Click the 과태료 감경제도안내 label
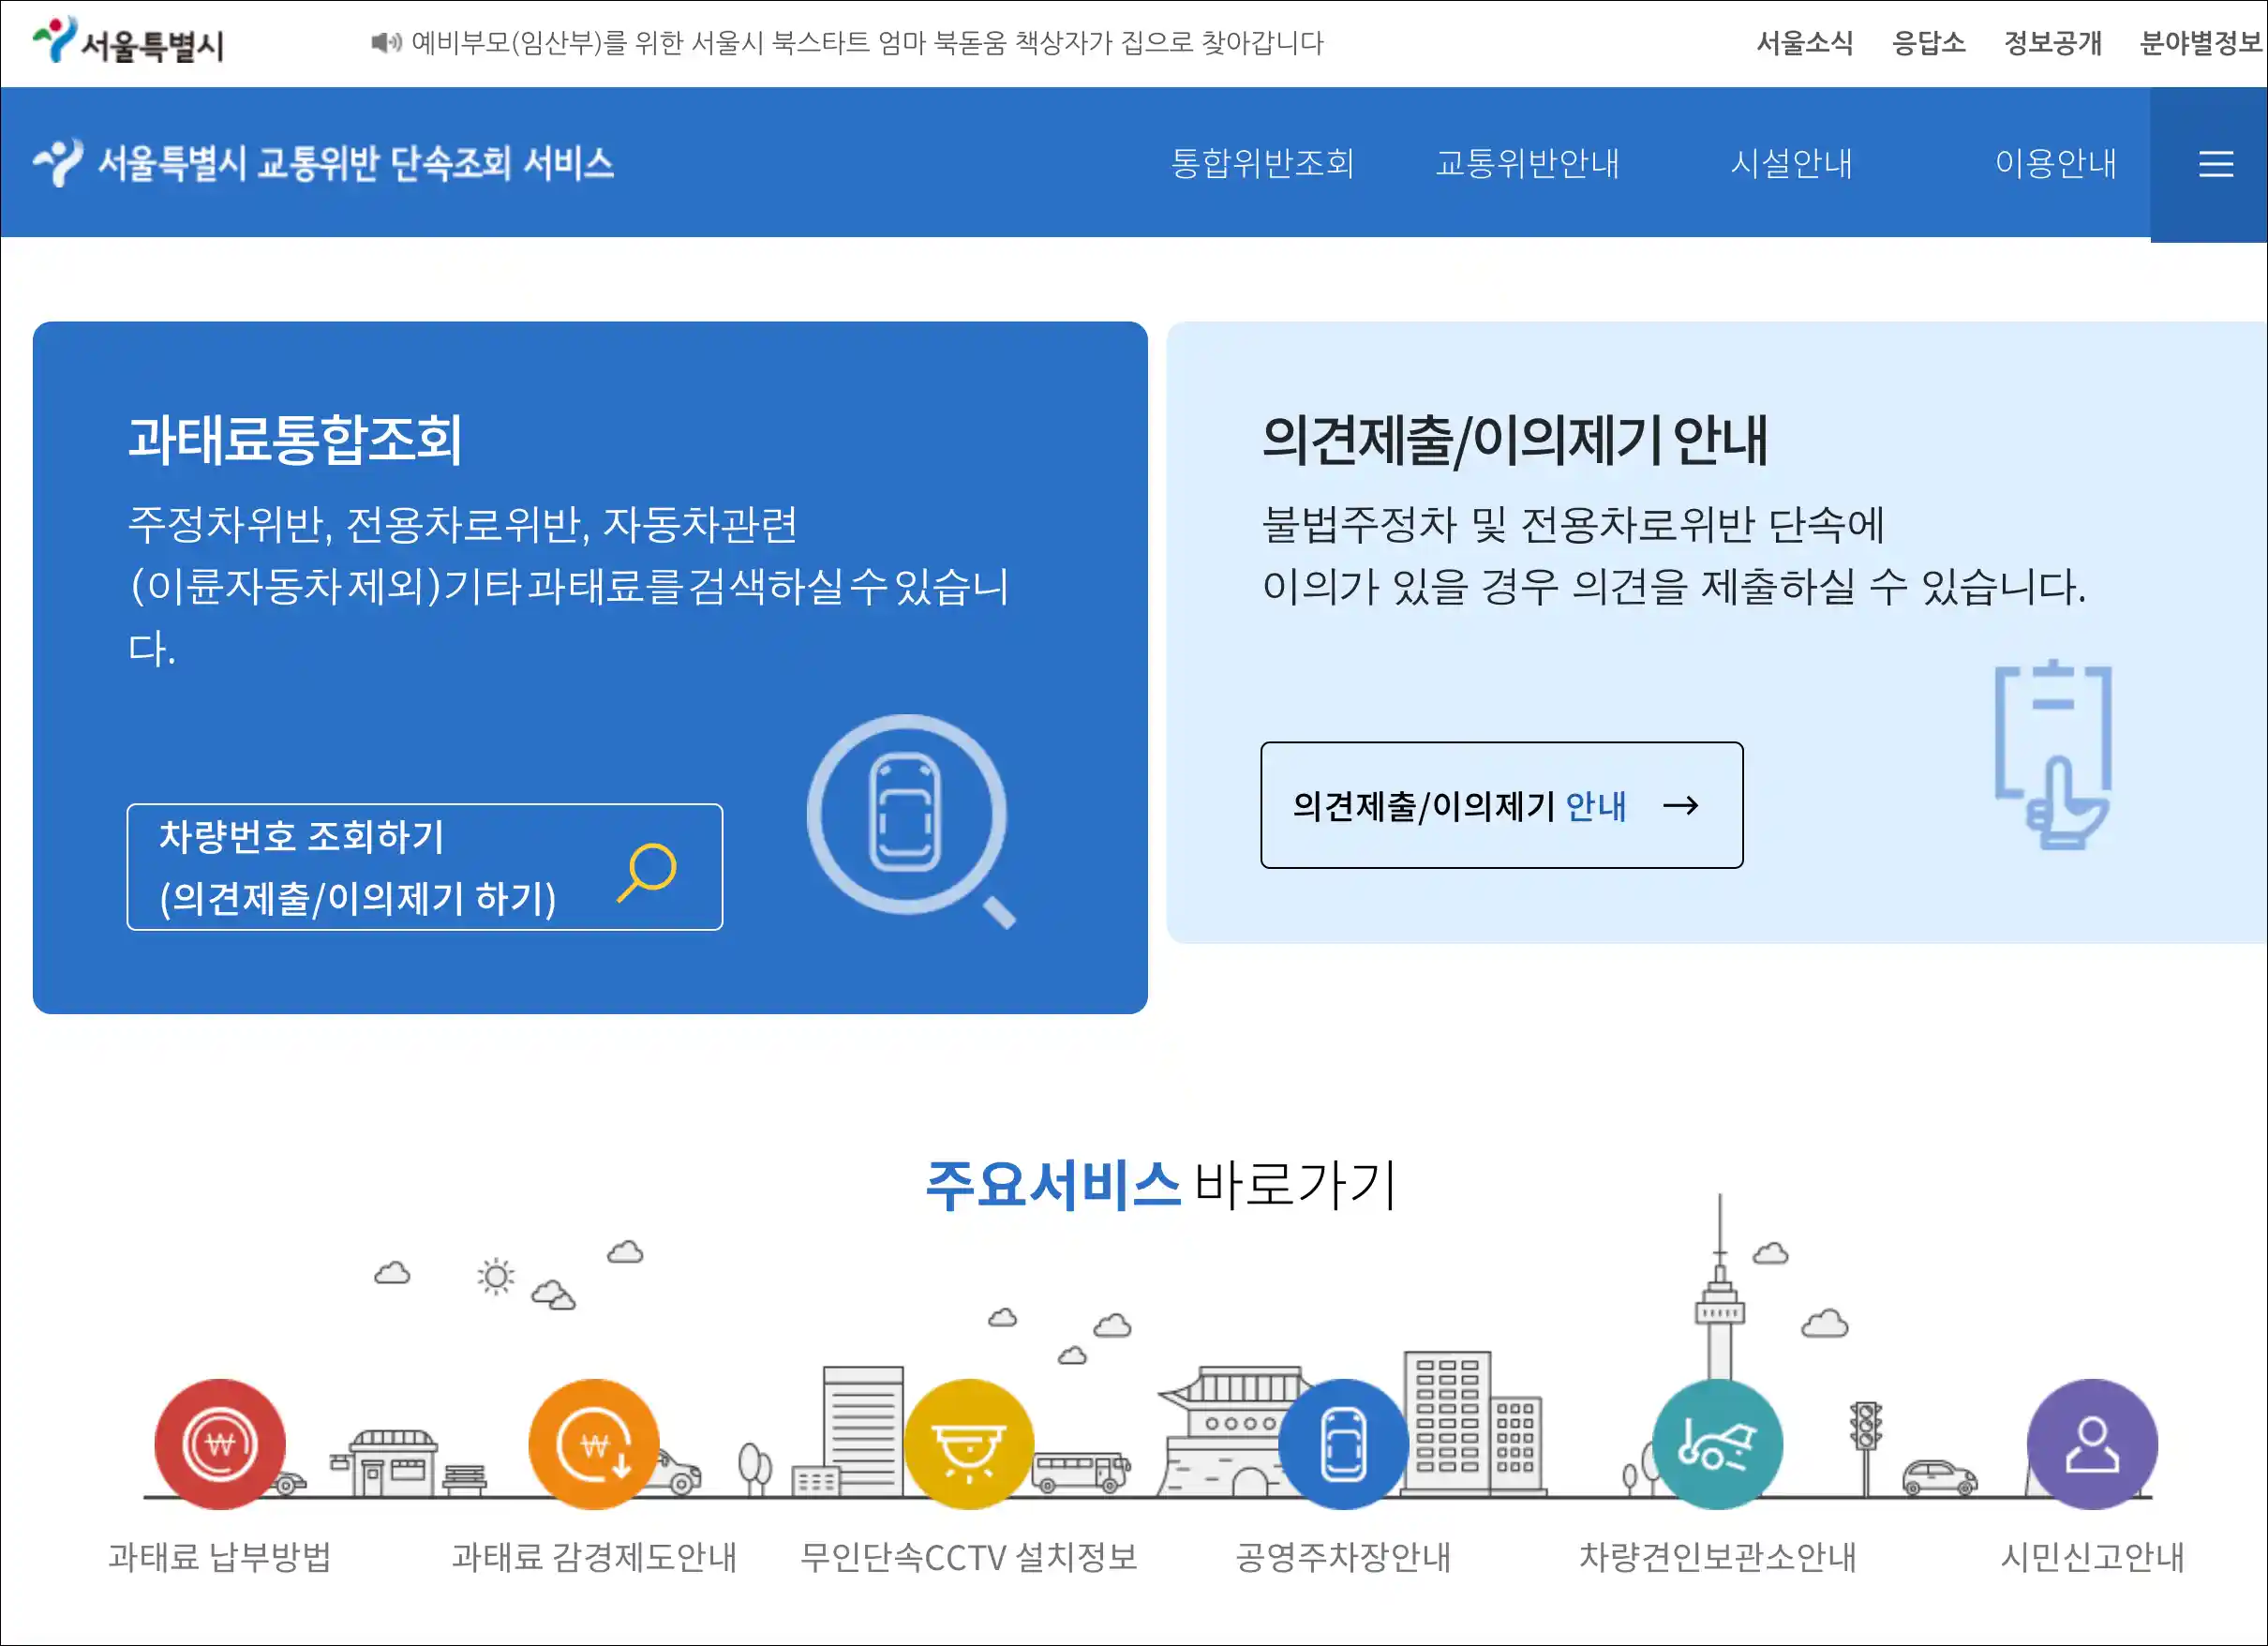 coord(594,1557)
